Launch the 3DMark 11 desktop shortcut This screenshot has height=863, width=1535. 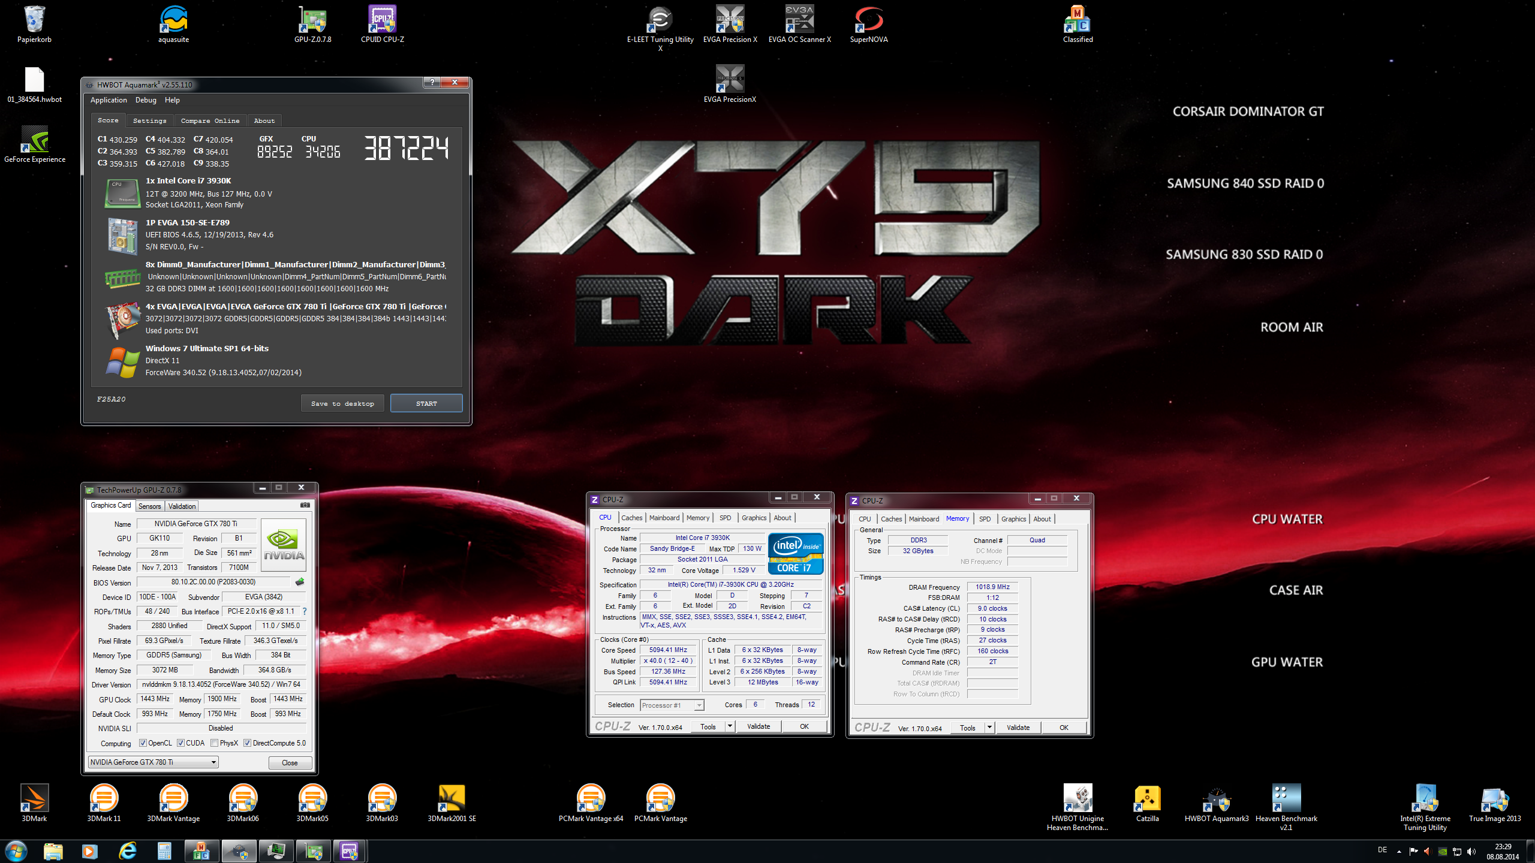(104, 803)
